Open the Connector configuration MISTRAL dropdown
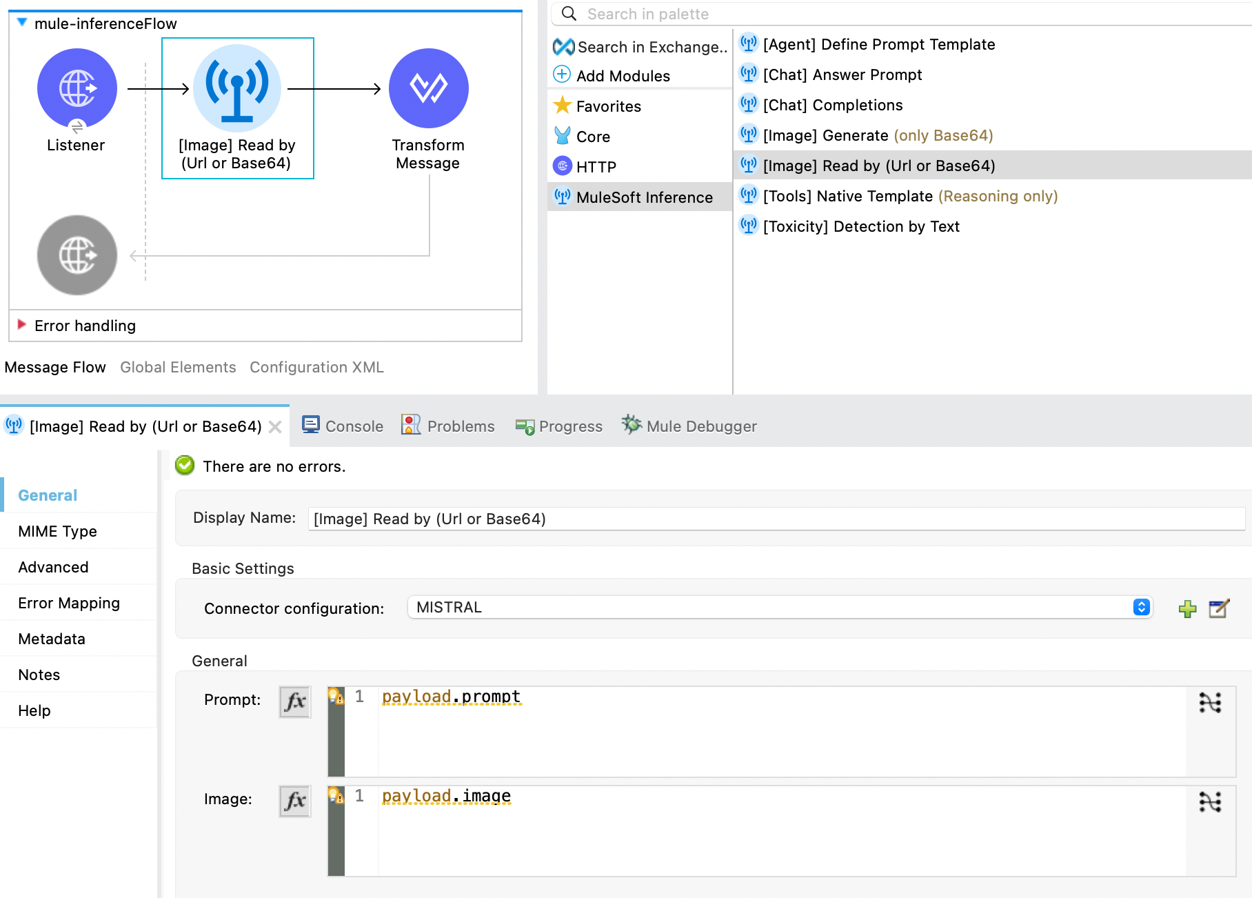The image size is (1252, 898). (780, 607)
